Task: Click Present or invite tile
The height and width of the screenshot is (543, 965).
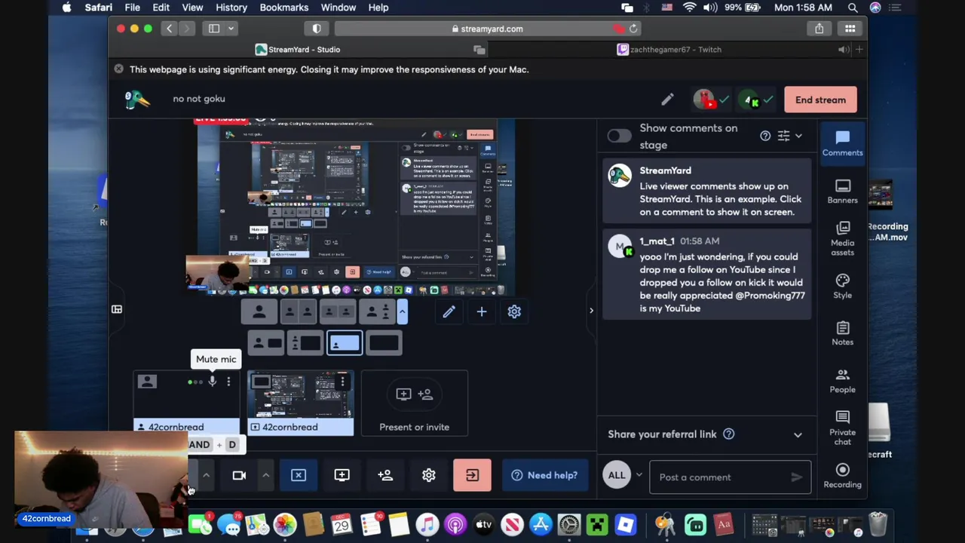Action: point(414,403)
